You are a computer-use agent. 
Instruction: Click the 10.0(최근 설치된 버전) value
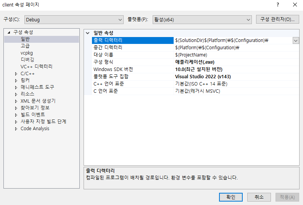pos(199,69)
